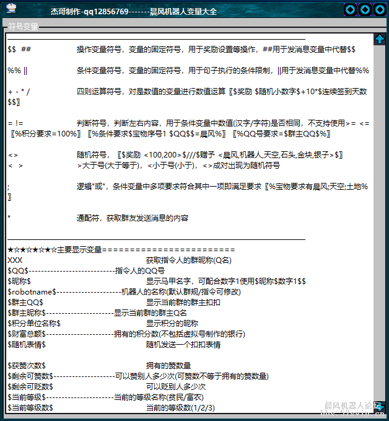Image resolution: width=389 pixels, height=421 pixels.
Task: Click the 条件变量符号 description text
Action: click(x=223, y=71)
